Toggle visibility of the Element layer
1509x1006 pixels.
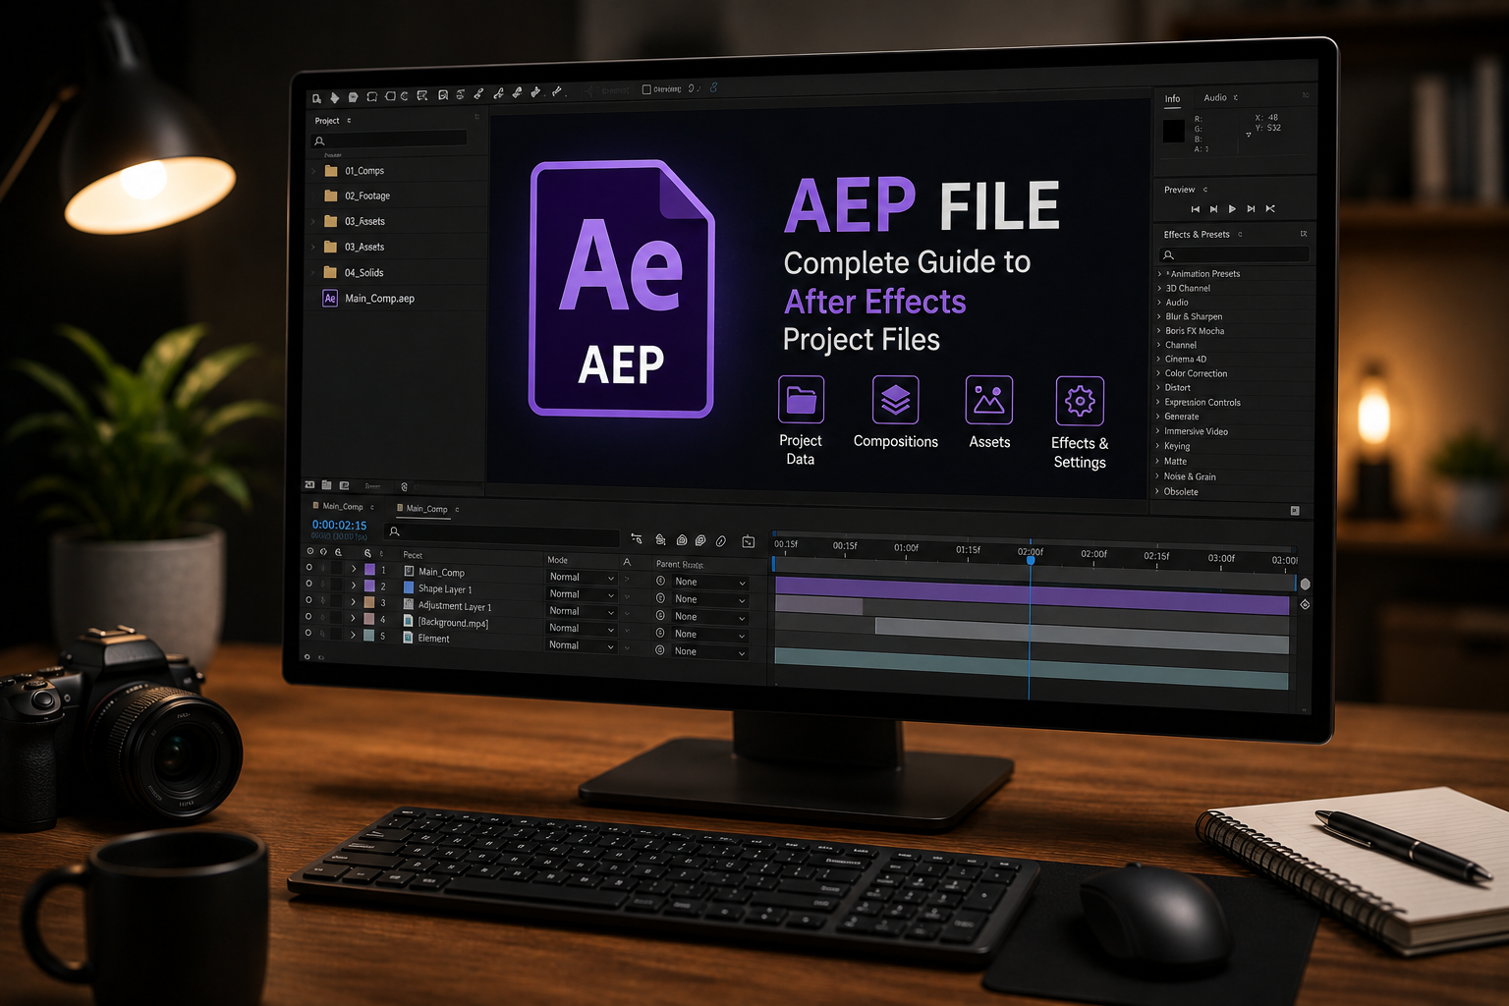(308, 633)
